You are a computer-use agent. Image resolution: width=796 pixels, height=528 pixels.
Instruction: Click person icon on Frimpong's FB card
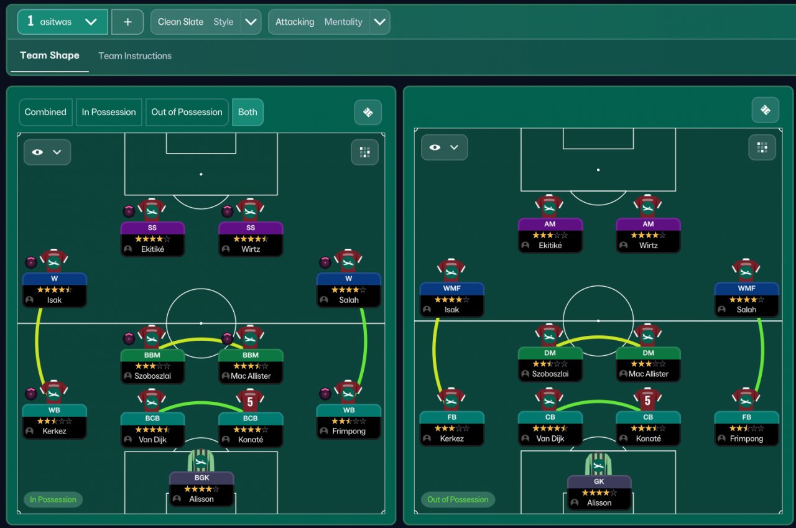(x=722, y=438)
